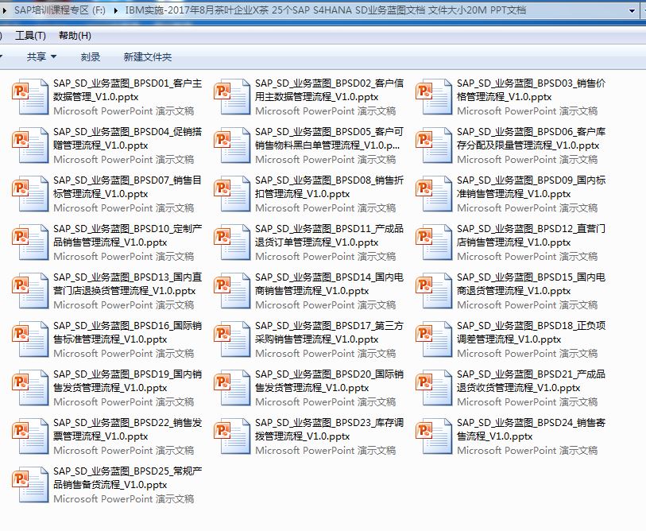Click the BPSD14 国内电商销售管理 file icon

[x=232, y=291]
